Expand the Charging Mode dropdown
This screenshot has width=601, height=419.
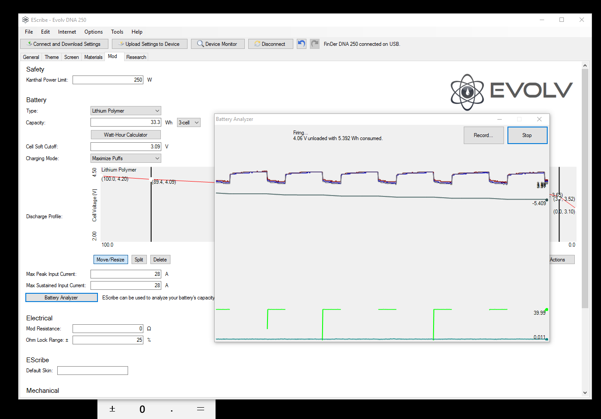pos(125,158)
